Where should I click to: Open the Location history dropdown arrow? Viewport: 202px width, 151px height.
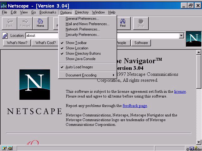[x=181, y=36]
